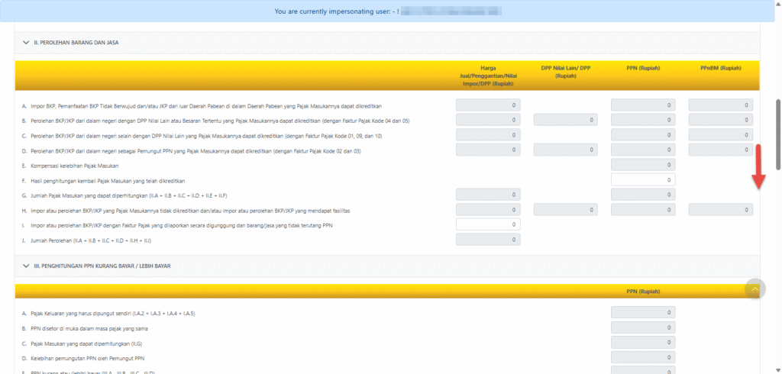Select Harga Jual field of row II.A
This screenshot has width=782, height=374.
click(487, 105)
